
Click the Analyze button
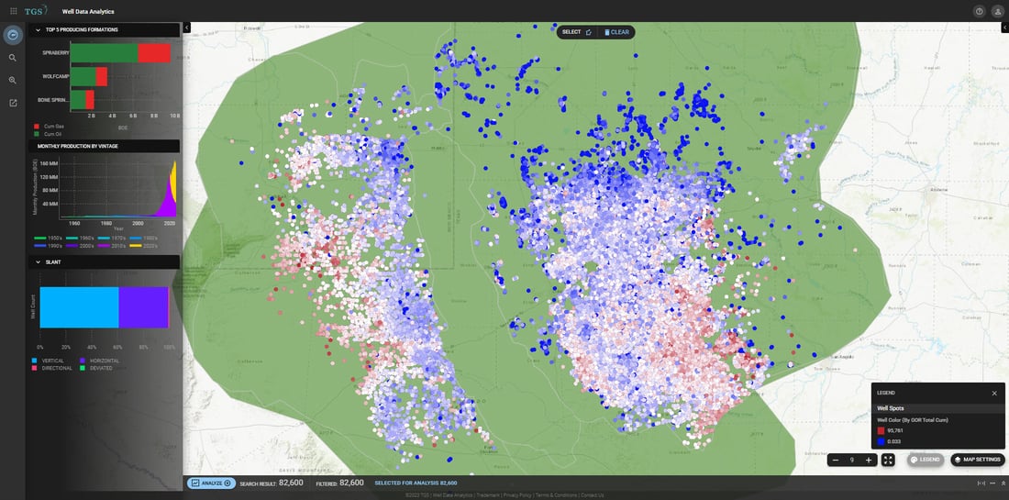coord(212,483)
